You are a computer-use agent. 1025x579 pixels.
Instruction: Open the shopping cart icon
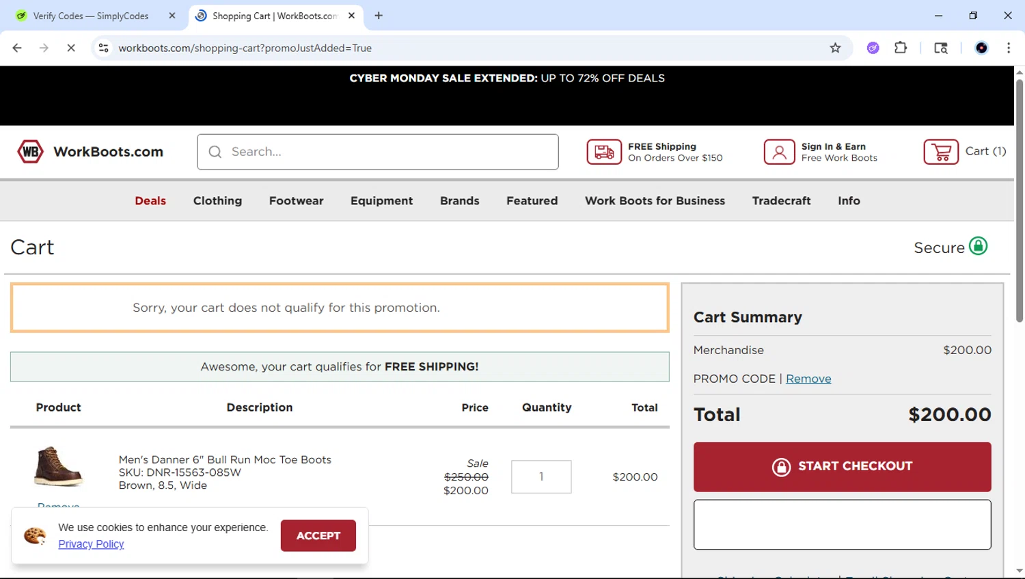tap(941, 152)
